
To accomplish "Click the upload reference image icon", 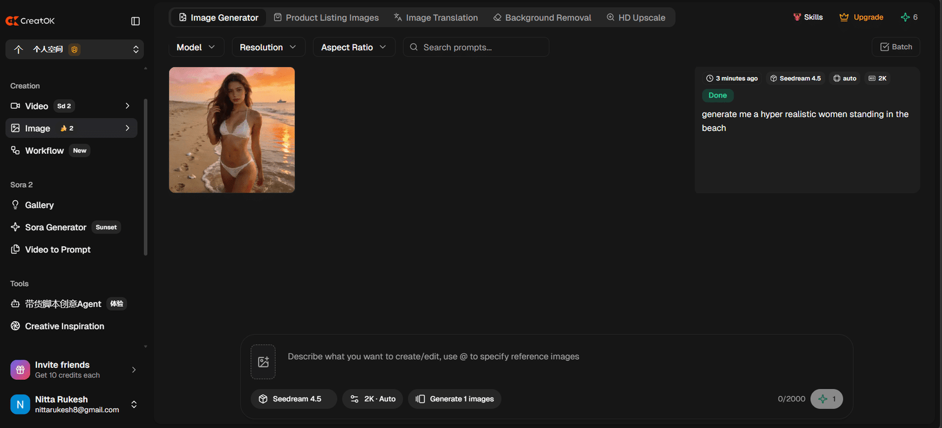I will (263, 361).
